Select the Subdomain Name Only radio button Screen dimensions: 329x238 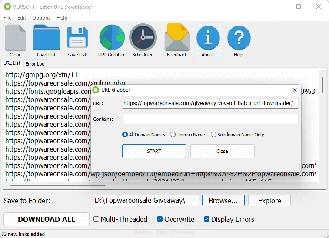[x=213, y=135]
